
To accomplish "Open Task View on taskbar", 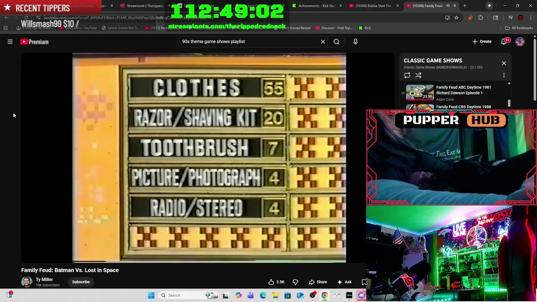I will 225,295.
